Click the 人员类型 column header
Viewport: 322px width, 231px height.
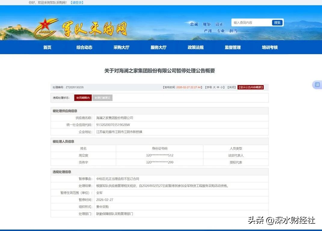236,148
